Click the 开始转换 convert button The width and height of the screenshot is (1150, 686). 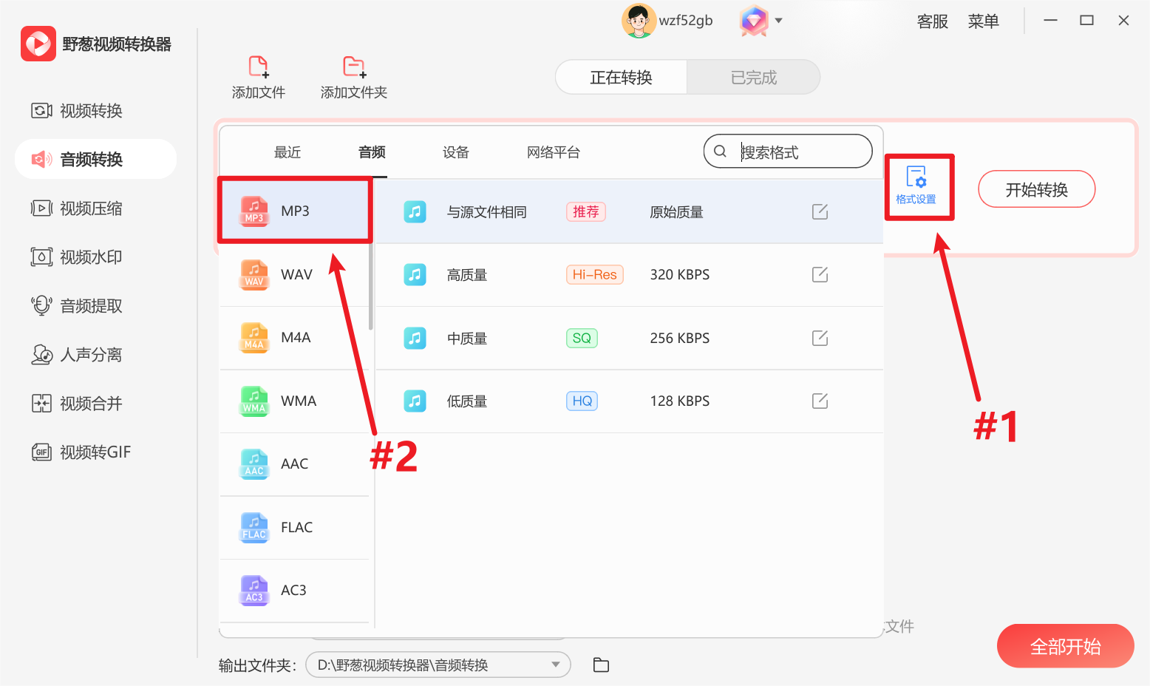point(1036,189)
